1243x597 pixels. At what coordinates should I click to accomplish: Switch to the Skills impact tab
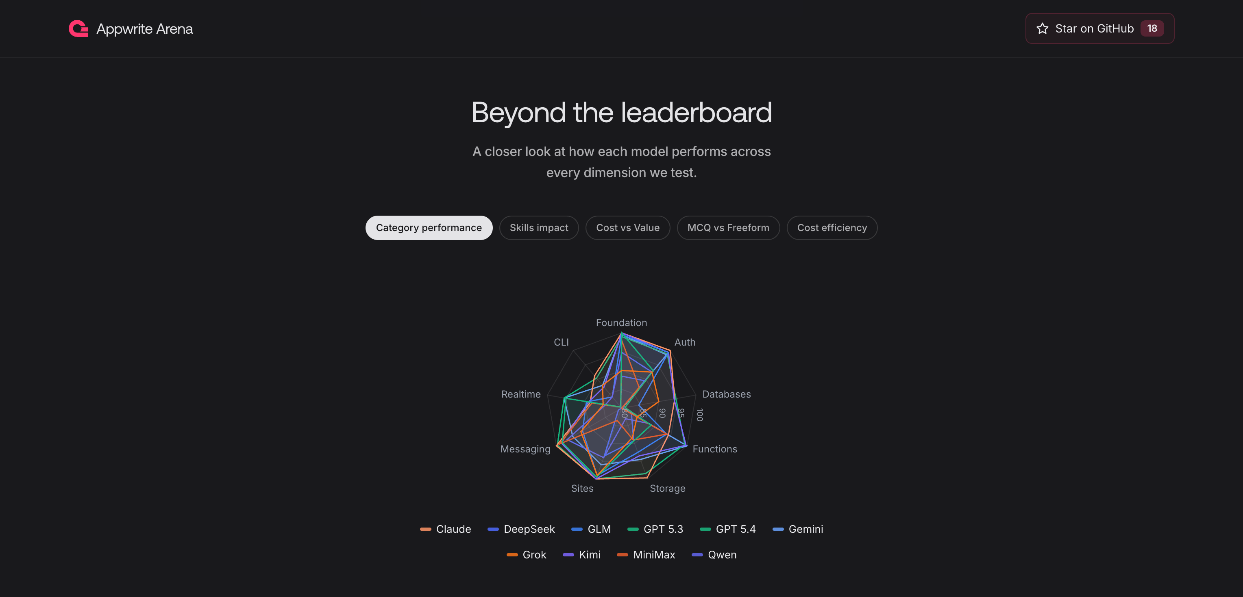[539, 227]
